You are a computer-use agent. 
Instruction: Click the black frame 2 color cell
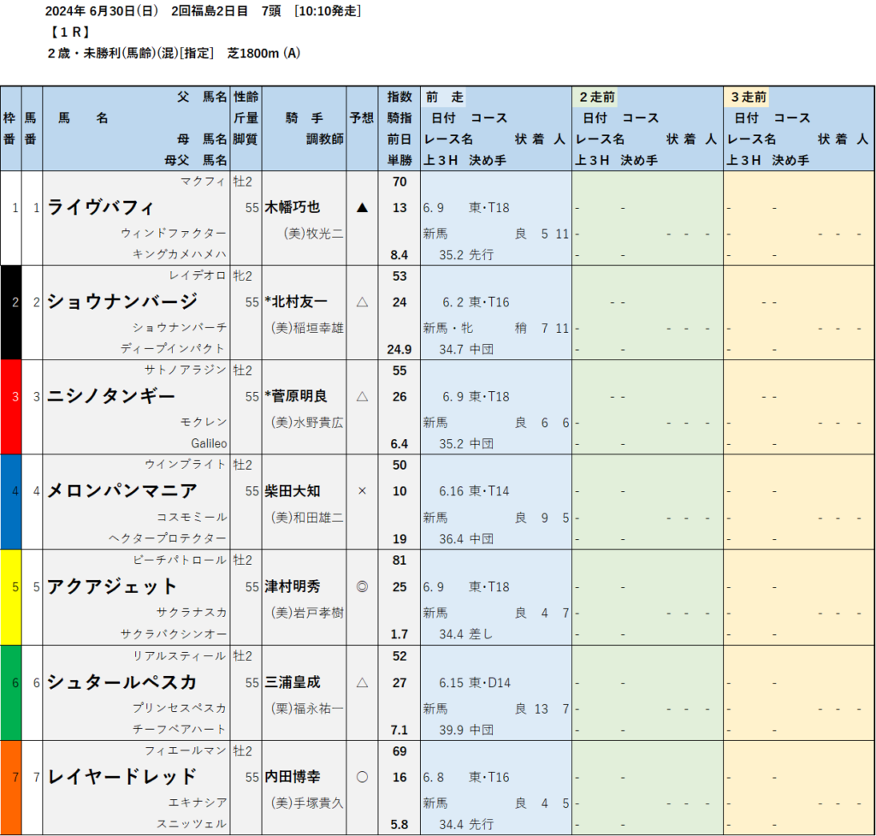click(x=10, y=312)
